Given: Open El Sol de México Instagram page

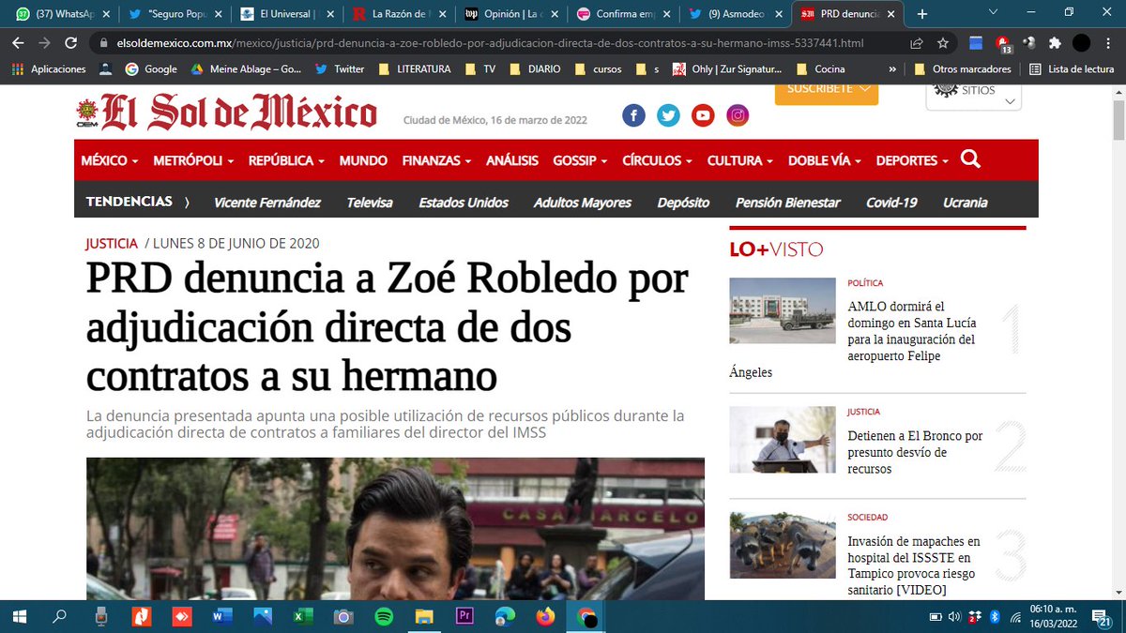Looking at the screenshot, I should point(738,115).
